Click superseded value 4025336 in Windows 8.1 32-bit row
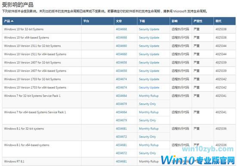This screenshot has width=237, height=166. click(221, 129)
